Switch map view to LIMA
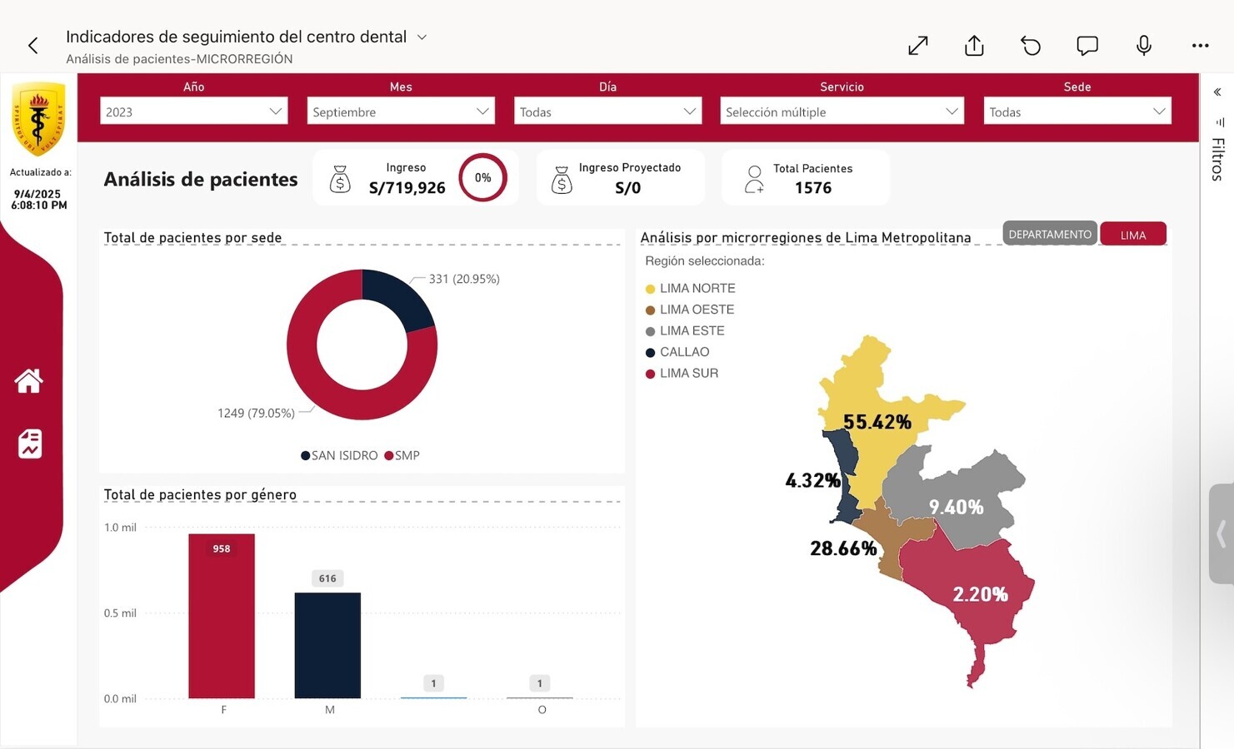The width and height of the screenshot is (1234, 749). pyautogui.click(x=1132, y=235)
